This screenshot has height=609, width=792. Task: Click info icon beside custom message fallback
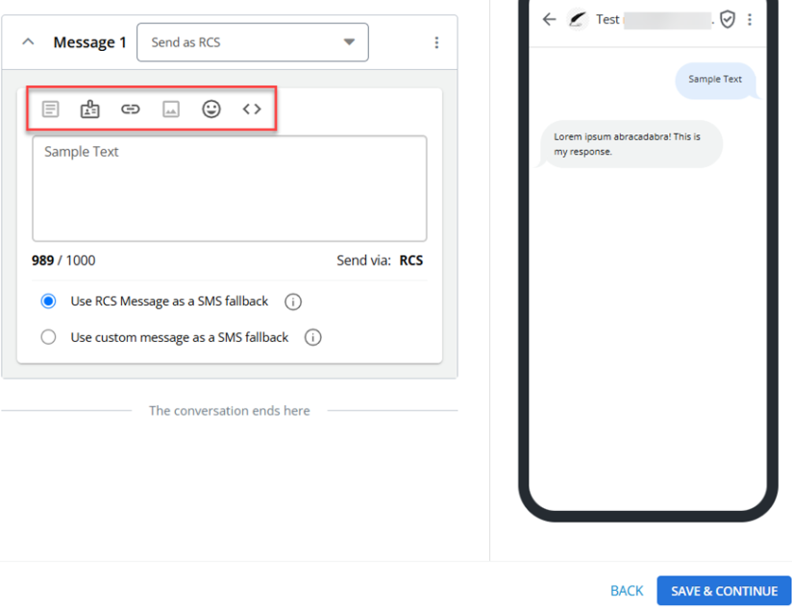click(313, 337)
